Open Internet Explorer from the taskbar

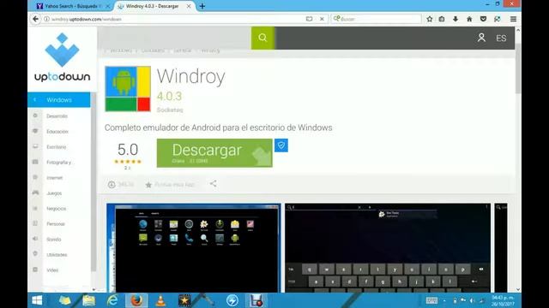coord(112,300)
